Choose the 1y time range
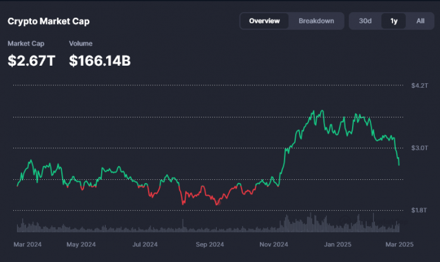This screenshot has height=262, width=440. pyautogui.click(x=394, y=21)
